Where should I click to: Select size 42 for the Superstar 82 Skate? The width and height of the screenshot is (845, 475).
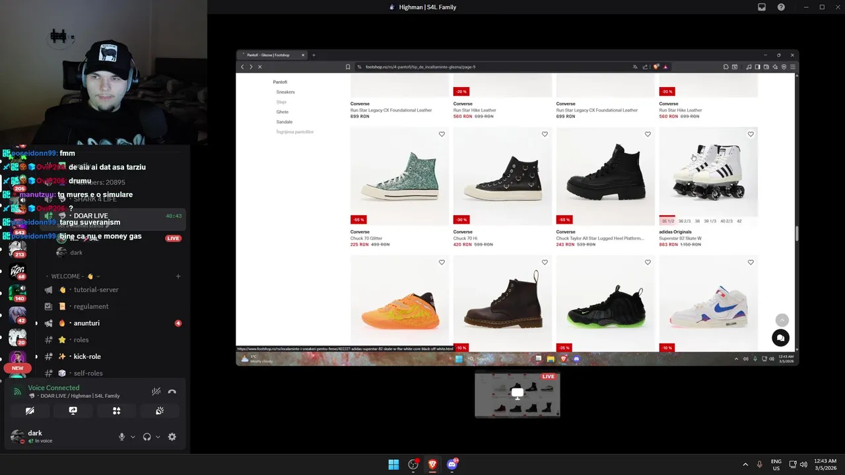(739, 221)
